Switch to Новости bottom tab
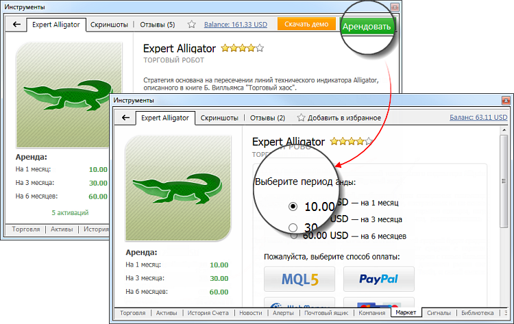The height and width of the screenshot is (324, 514). coord(250,313)
